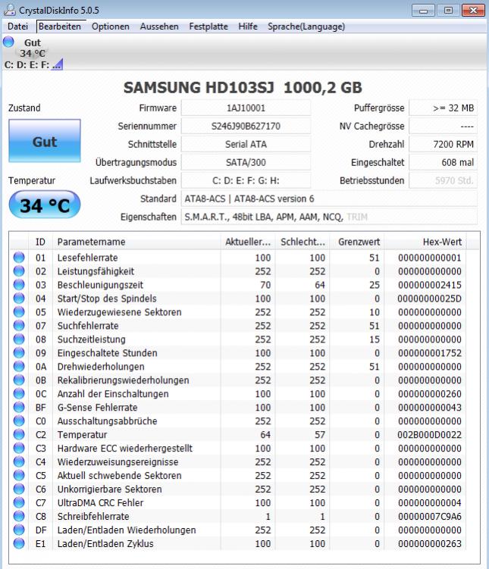Click the Eingeschaltet field 608 mal
This screenshot has height=569, width=489.
(443, 162)
